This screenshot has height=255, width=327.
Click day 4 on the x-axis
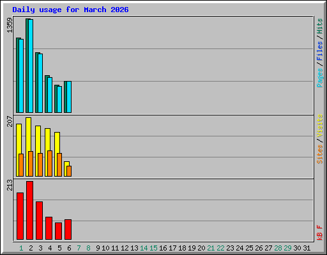[50, 248]
